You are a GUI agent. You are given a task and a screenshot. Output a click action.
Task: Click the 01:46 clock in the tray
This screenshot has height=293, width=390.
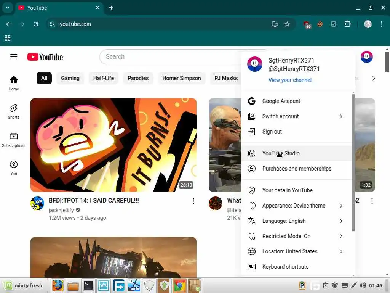coord(376,285)
